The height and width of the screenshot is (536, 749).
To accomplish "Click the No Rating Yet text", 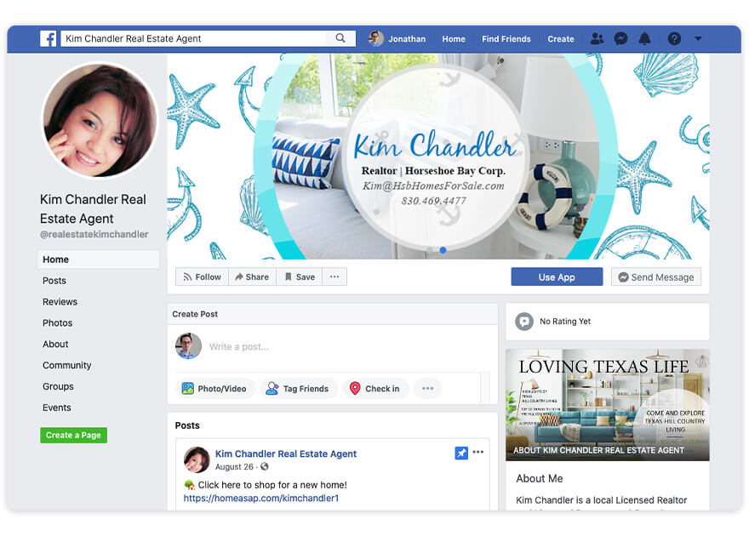I will point(565,322).
